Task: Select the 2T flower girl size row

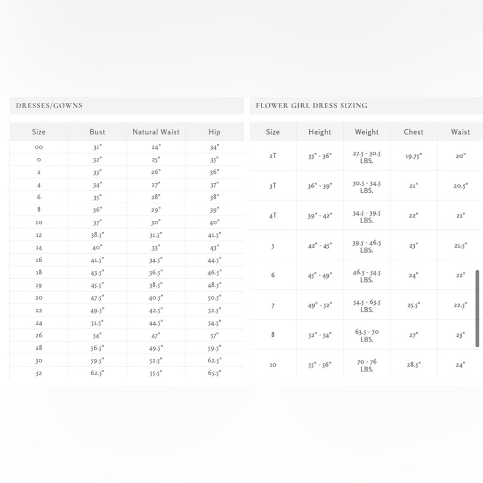Action: click(366, 156)
